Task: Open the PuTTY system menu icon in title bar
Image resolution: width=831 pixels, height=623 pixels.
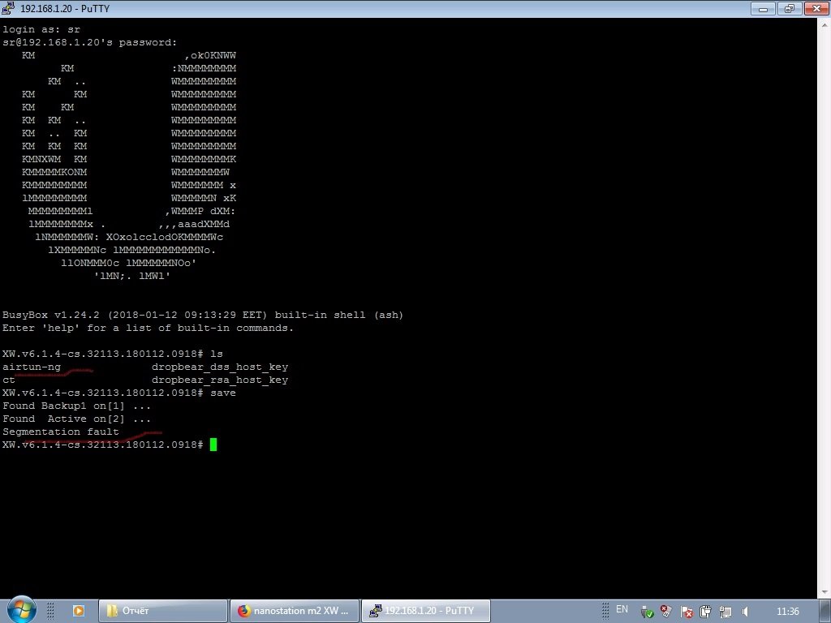Action: click(8, 8)
